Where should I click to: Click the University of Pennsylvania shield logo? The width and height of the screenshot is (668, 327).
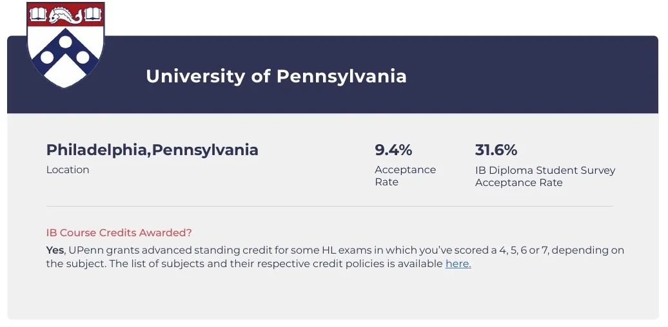[65, 44]
